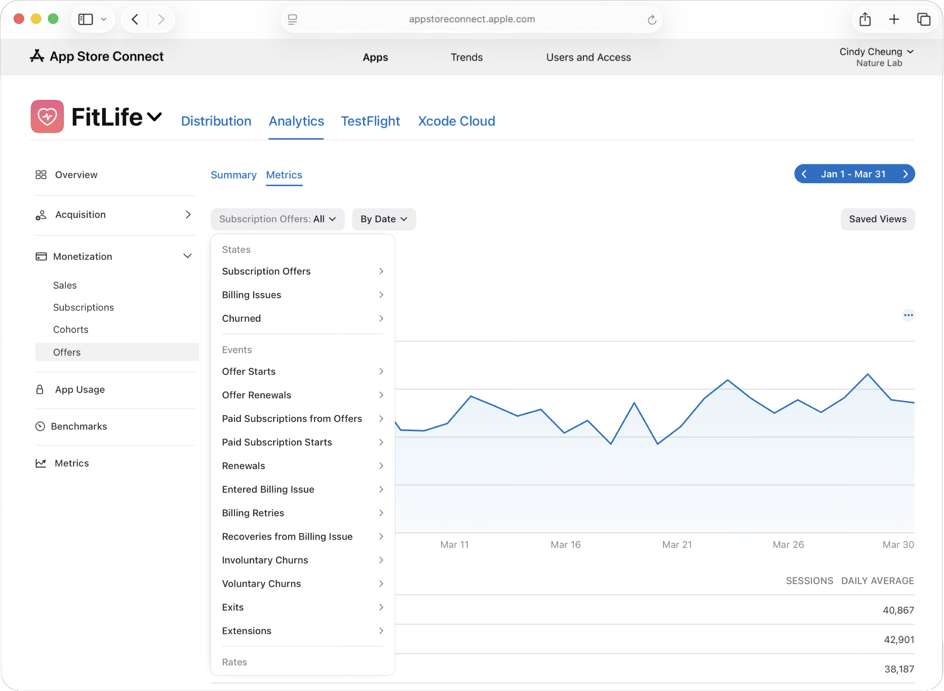Collapse the Monetization sidebar section
The image size is (944, 691).
pos(187,256)
